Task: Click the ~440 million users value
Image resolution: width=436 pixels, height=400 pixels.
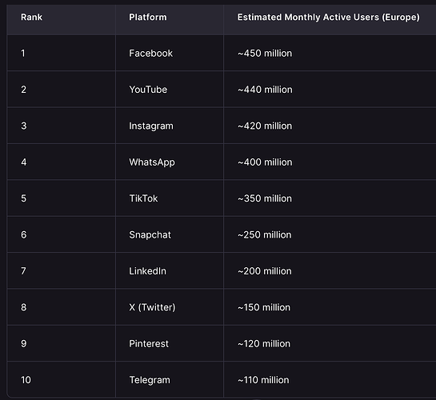Action: pos(265,90)
